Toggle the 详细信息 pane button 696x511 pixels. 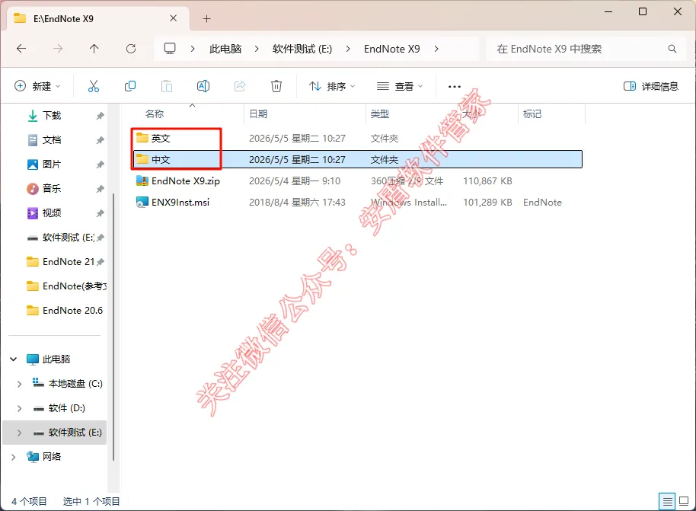click(x=651, y=86)
